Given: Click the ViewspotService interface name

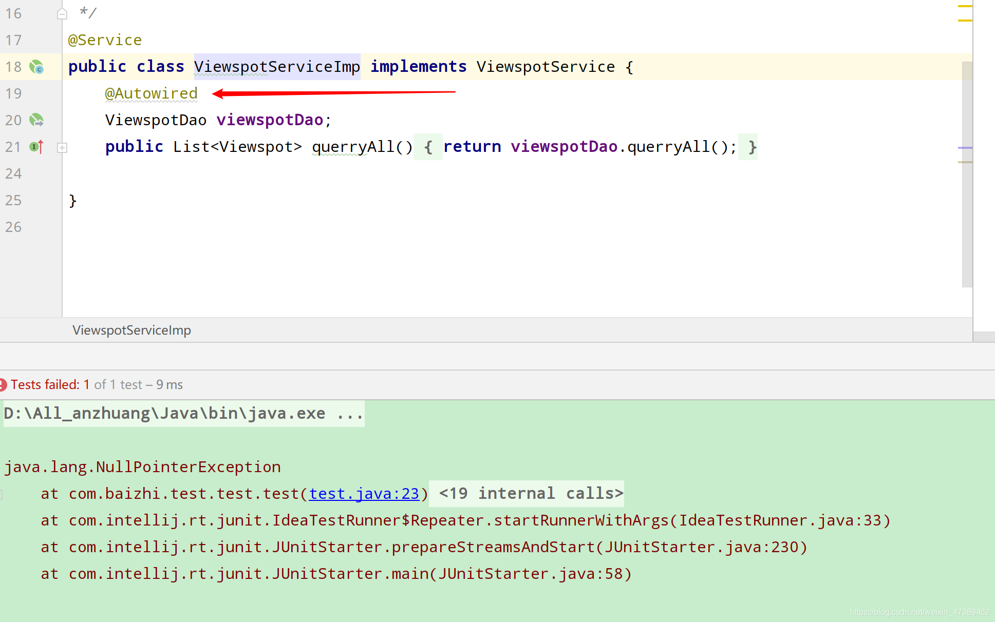Looking at the screenshot, I should coord(546,67).
